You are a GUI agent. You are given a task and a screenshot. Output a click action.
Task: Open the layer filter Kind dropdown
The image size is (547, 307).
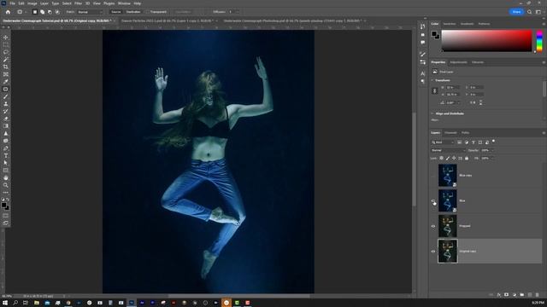(443, 142)
